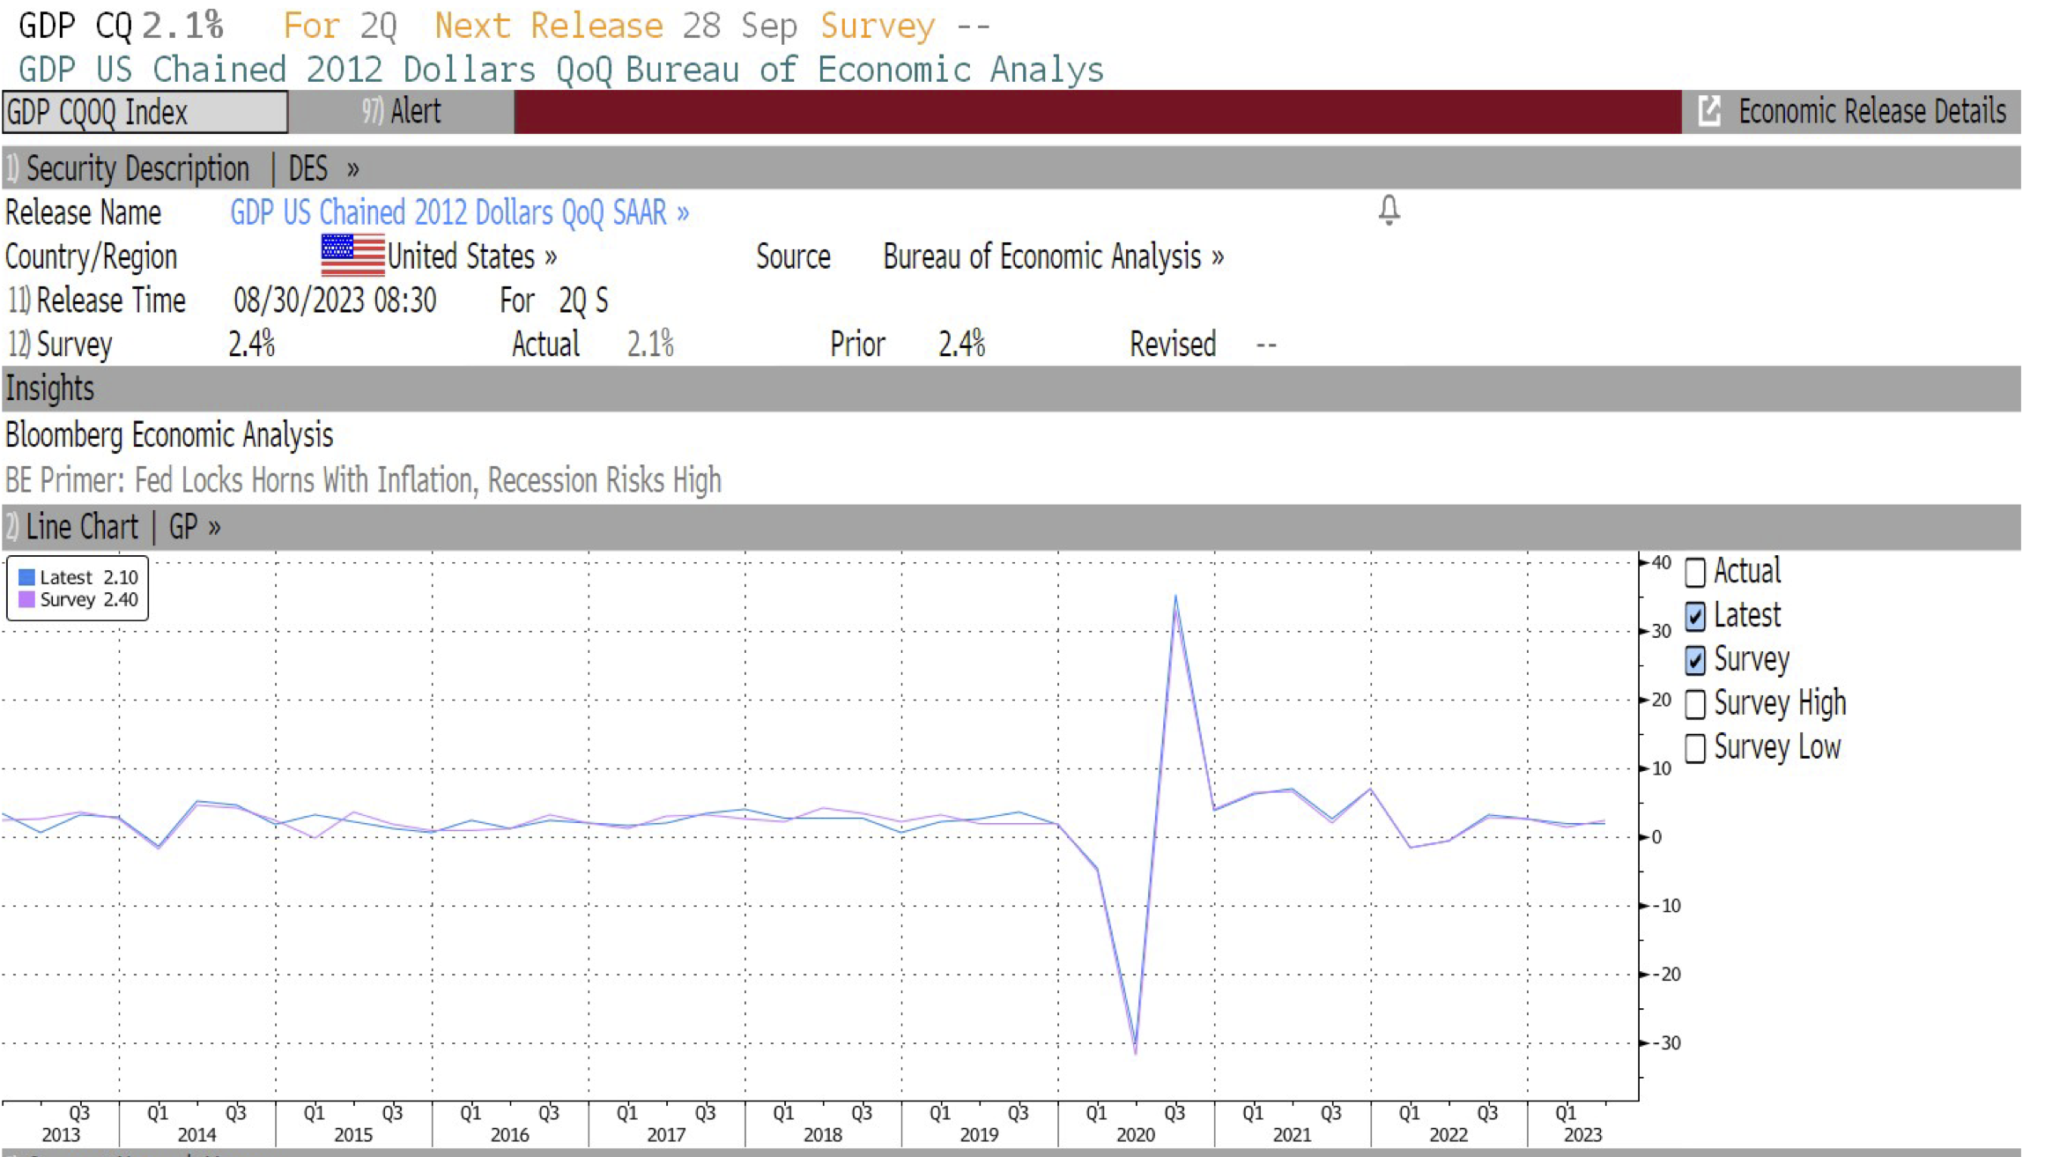
Task: Open the GDP US Chained release link
Action: (x=458, y=212)
